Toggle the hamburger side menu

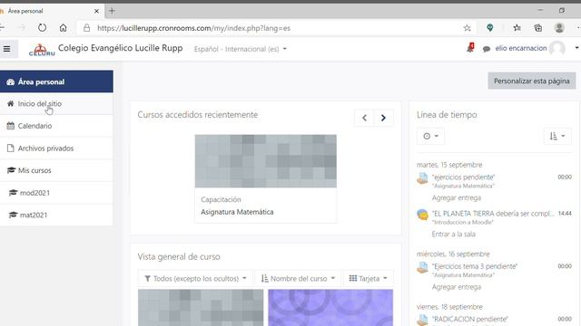[x=7, y=49]
